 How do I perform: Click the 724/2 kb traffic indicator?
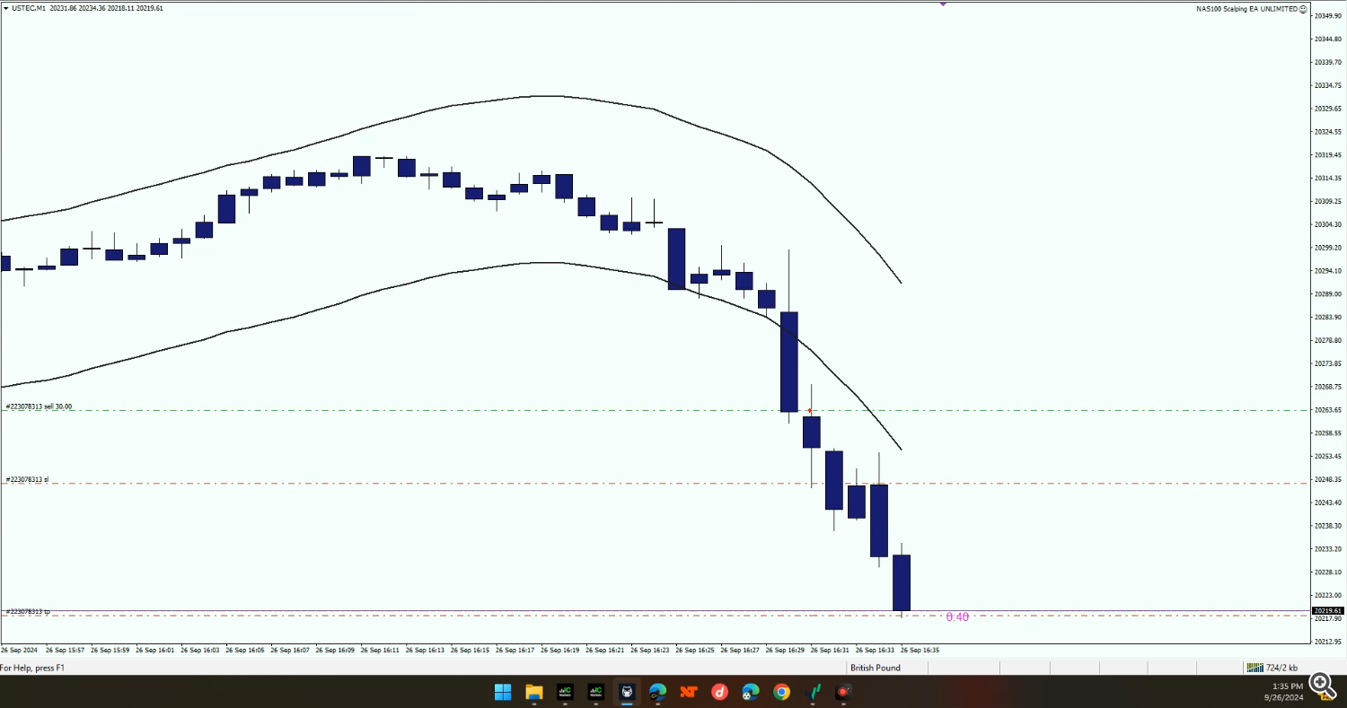pyautogui.click(x=1283, y=668)
